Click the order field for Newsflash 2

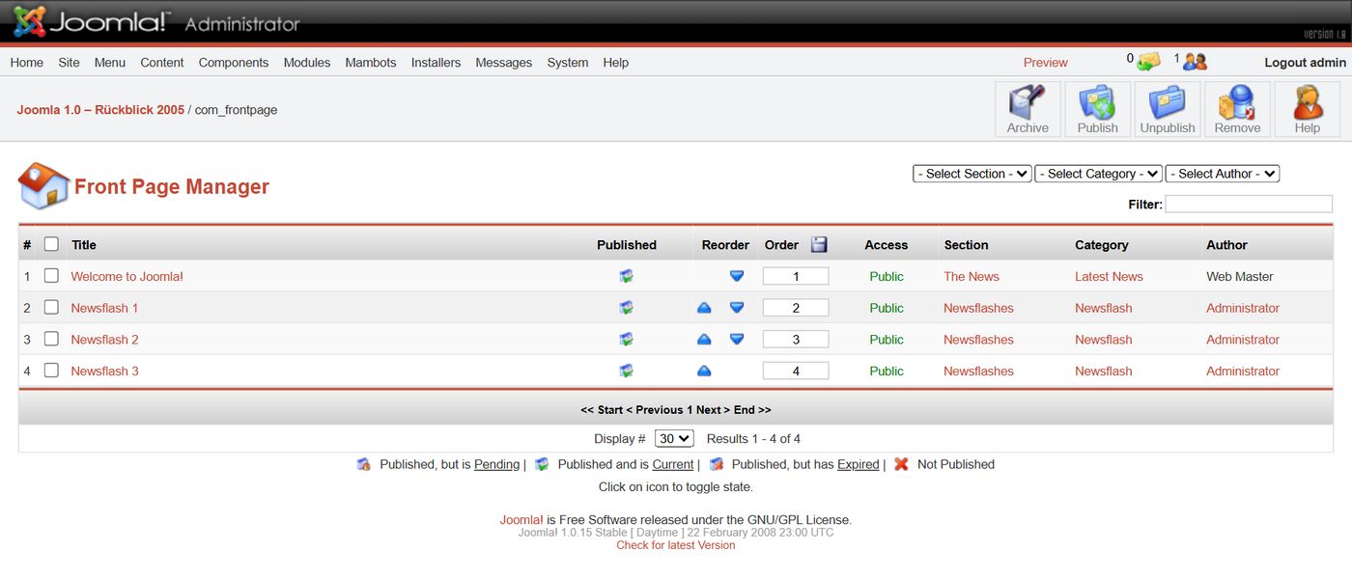pyautogui.click(x=796, y=339)
